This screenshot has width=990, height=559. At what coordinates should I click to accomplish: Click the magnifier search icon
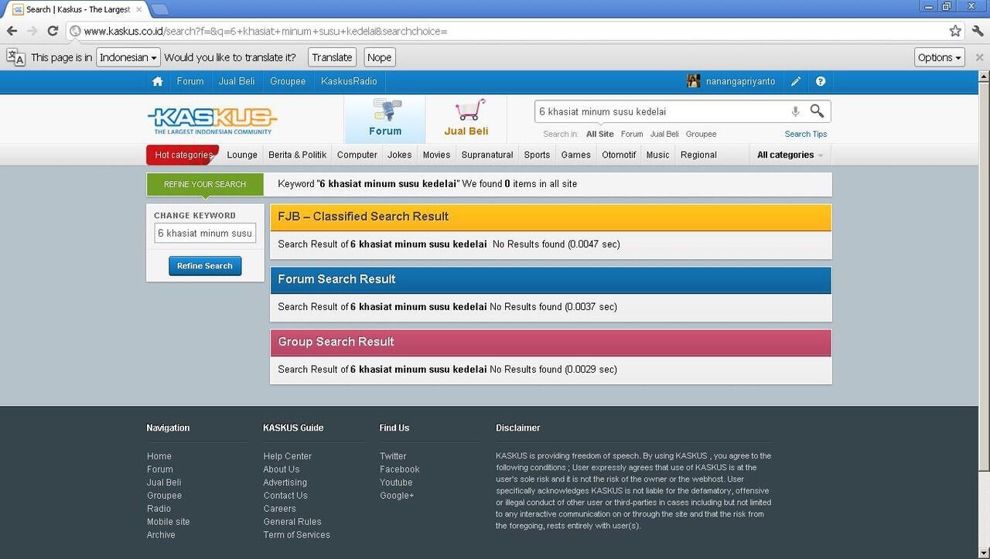pyautogui.click(x=817, y=111)
